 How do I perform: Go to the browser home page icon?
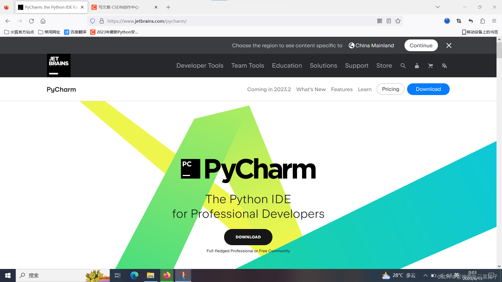(x=43, y=21)
